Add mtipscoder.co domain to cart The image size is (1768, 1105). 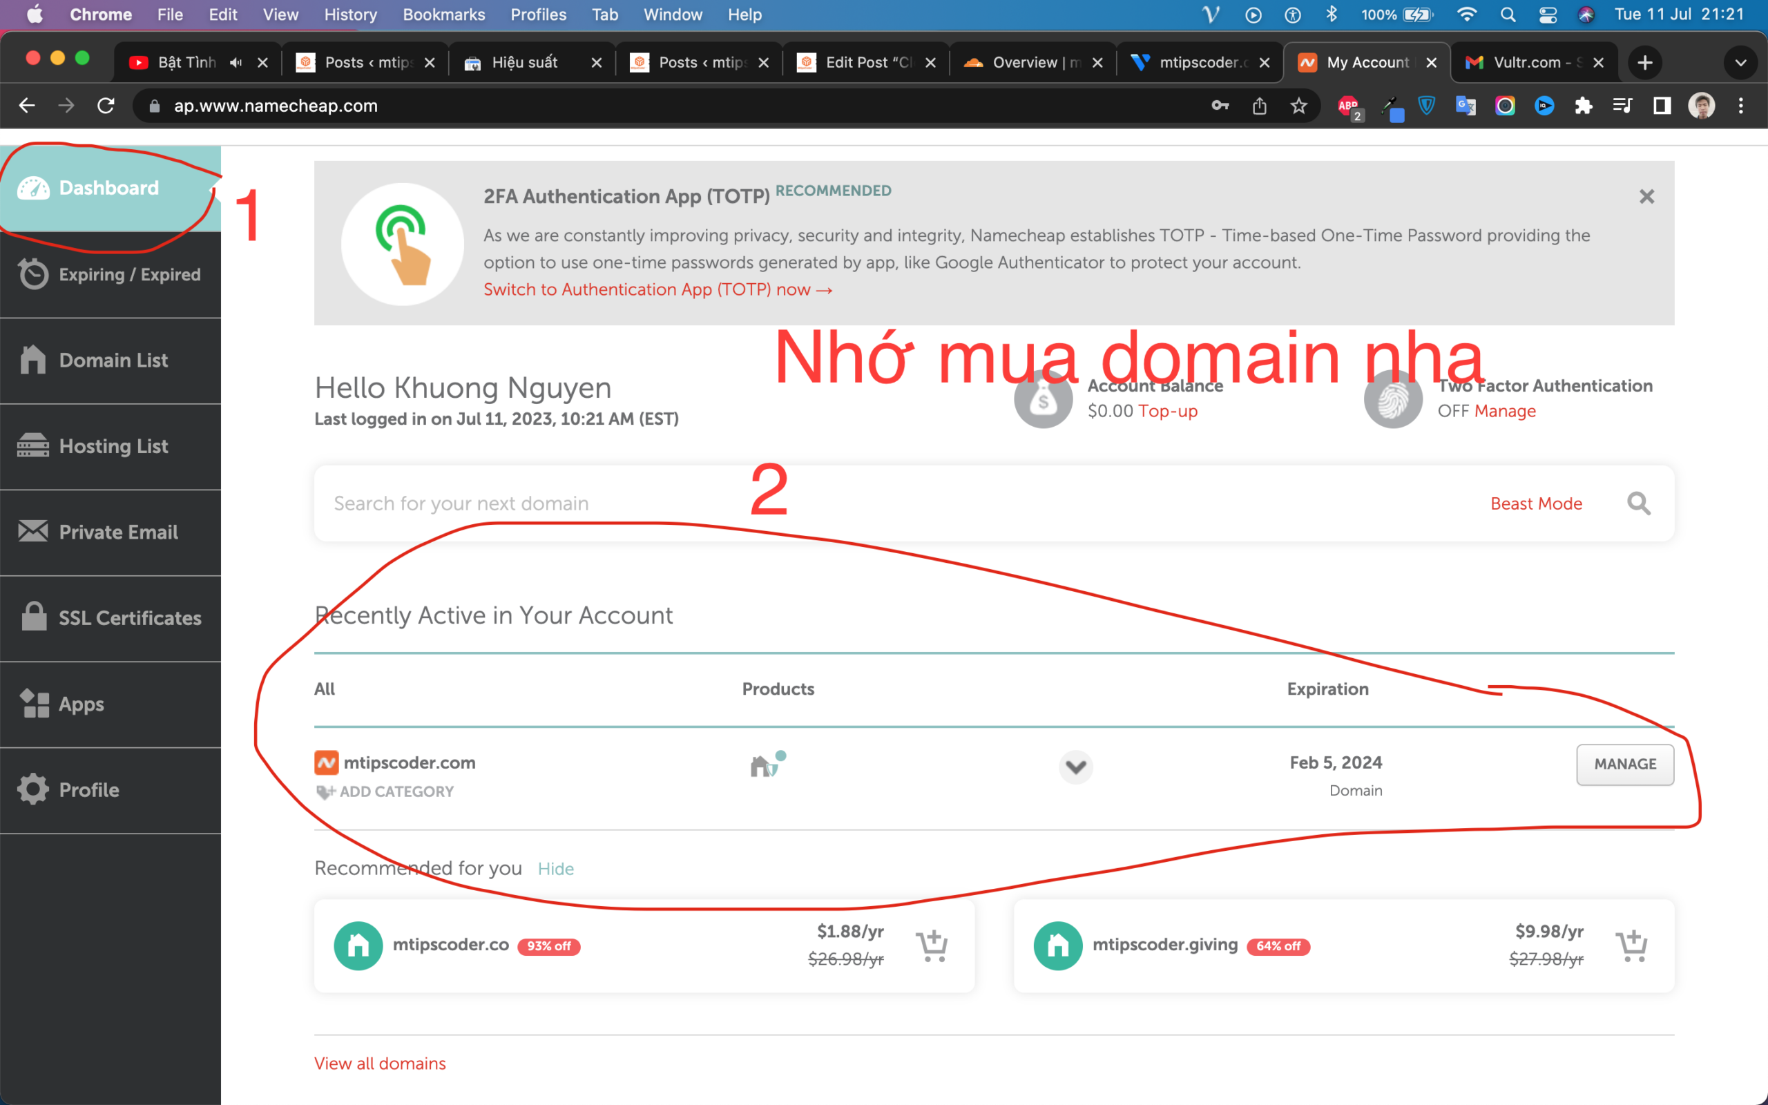[932, 945]
